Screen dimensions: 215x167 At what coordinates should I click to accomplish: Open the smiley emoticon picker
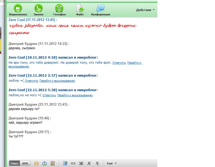click(x=36, y=163)
